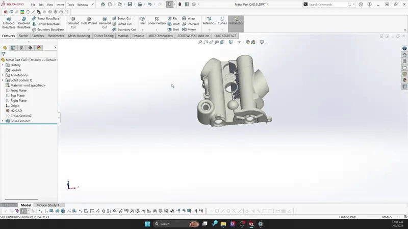The height and width of the screenshot is (229, 408).
Task: Open the ConfigurationManager panel tab
Action: pyautogui.click(x=21, y=48)
